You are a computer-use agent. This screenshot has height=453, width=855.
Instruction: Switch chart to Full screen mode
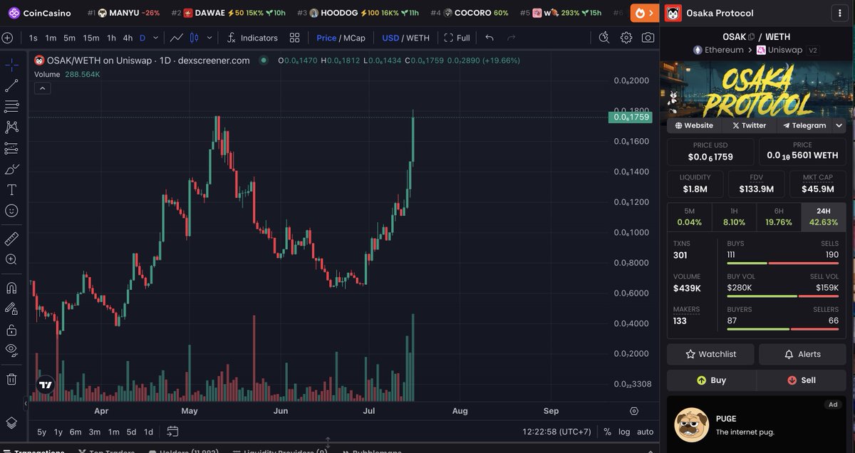(457, 38)
